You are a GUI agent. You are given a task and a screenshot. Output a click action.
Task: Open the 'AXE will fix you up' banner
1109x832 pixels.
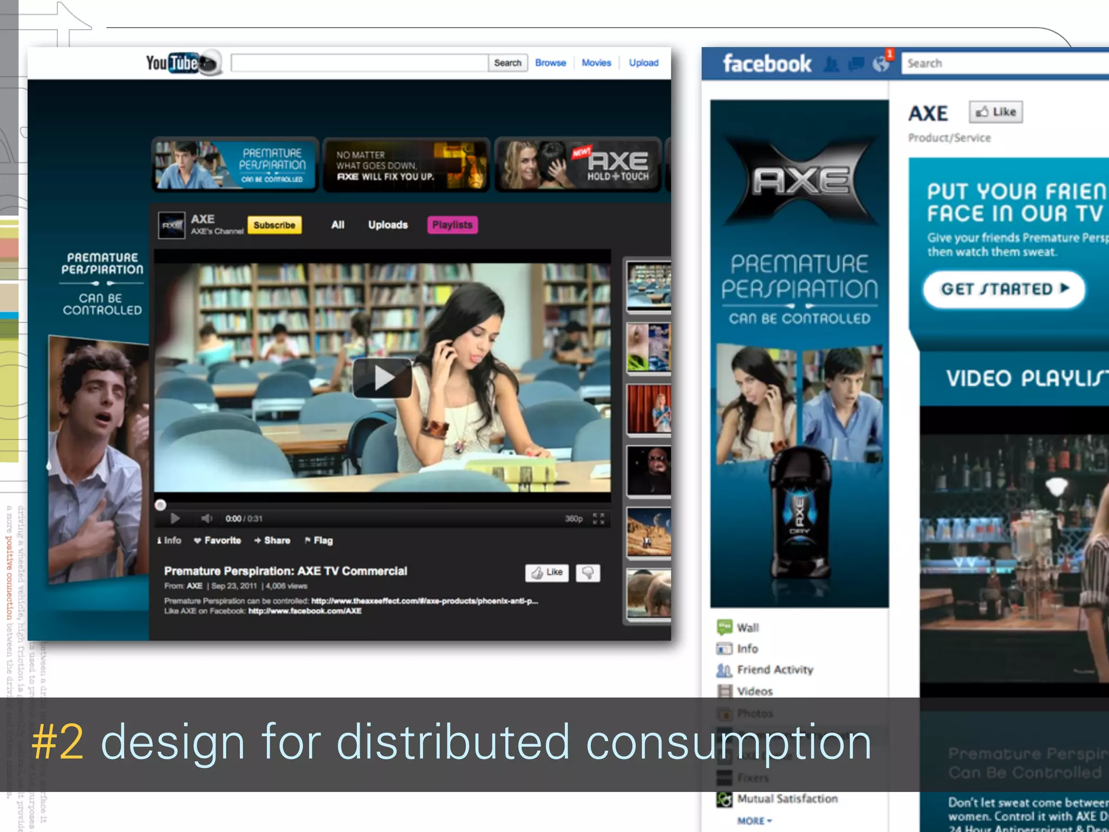point(407,165)
